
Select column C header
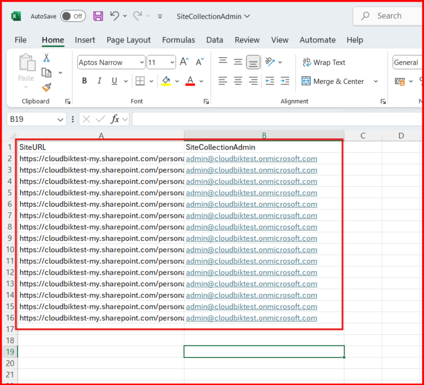point(363,135)
